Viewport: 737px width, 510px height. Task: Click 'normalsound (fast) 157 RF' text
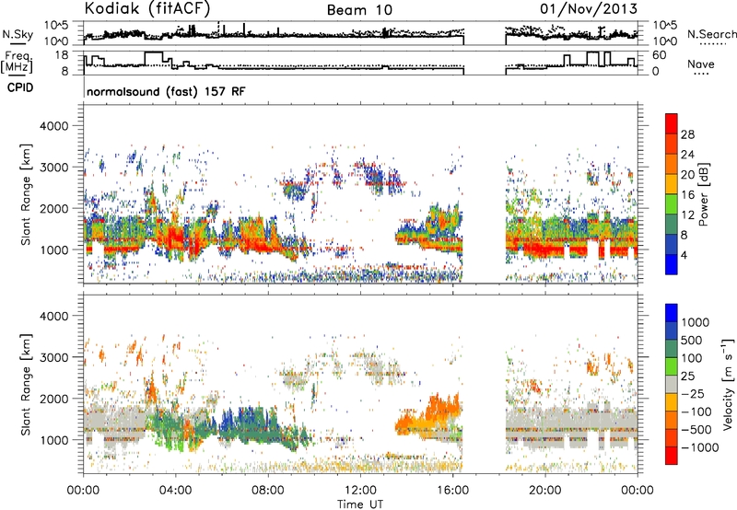(166, 91)
